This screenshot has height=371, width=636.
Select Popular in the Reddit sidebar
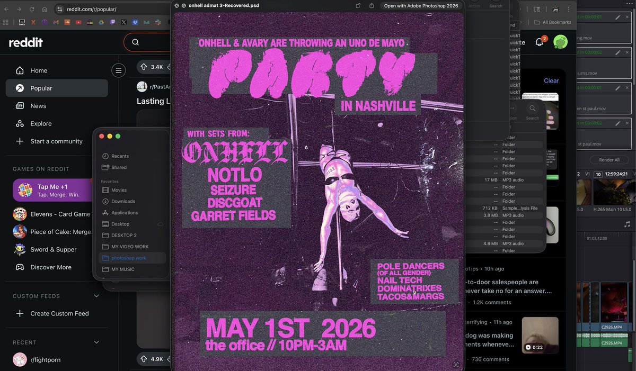point(57,88)
